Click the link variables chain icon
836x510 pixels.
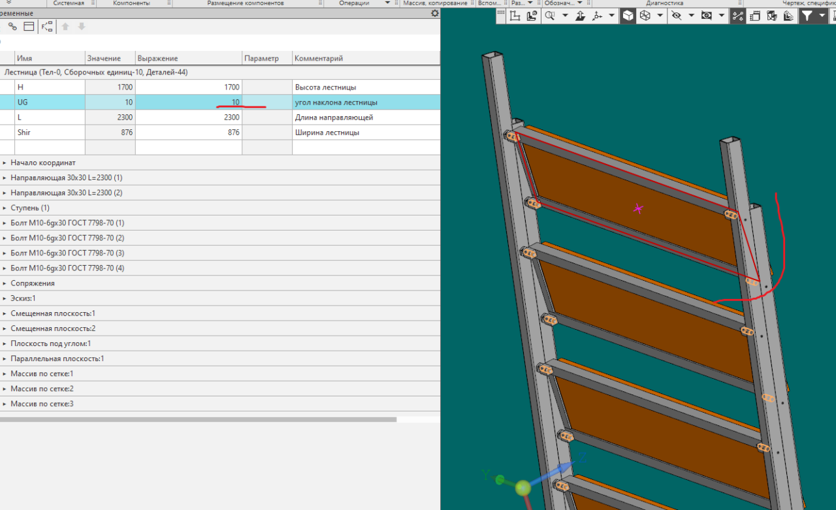coord(12,27)
